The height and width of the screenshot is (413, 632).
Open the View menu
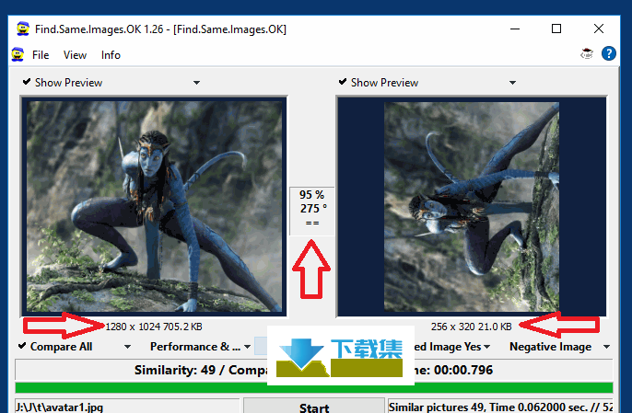(75, 55)
